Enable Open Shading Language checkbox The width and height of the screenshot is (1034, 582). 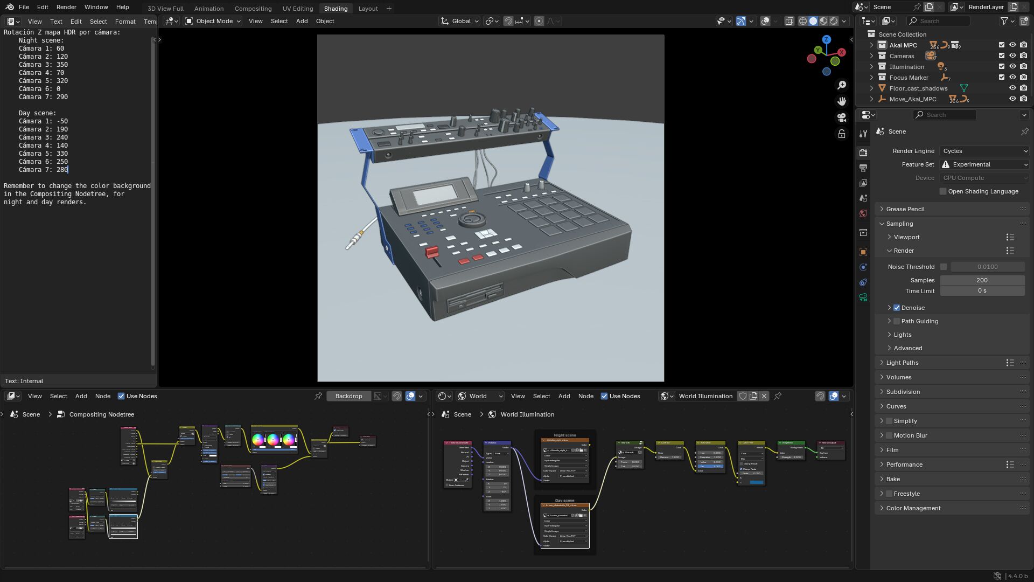point(943,191)
